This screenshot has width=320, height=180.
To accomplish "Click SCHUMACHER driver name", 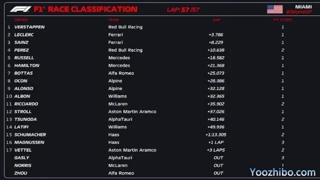I will pyautogui.click(x=30, y=134).
